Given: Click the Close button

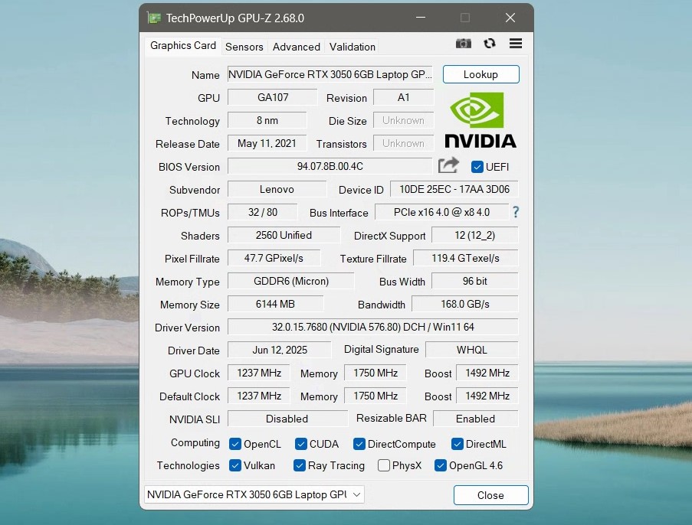Looking at the screenshot, I should (490, 495).
